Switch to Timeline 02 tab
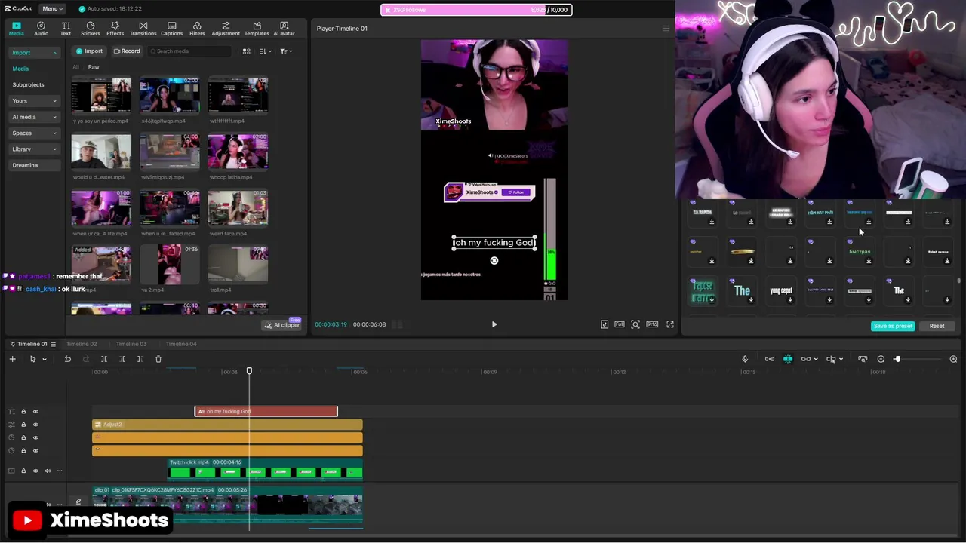The image size is (966, 543). click(82, 344)
